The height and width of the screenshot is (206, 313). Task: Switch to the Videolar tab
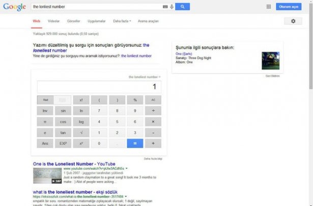tap(53, 21)
